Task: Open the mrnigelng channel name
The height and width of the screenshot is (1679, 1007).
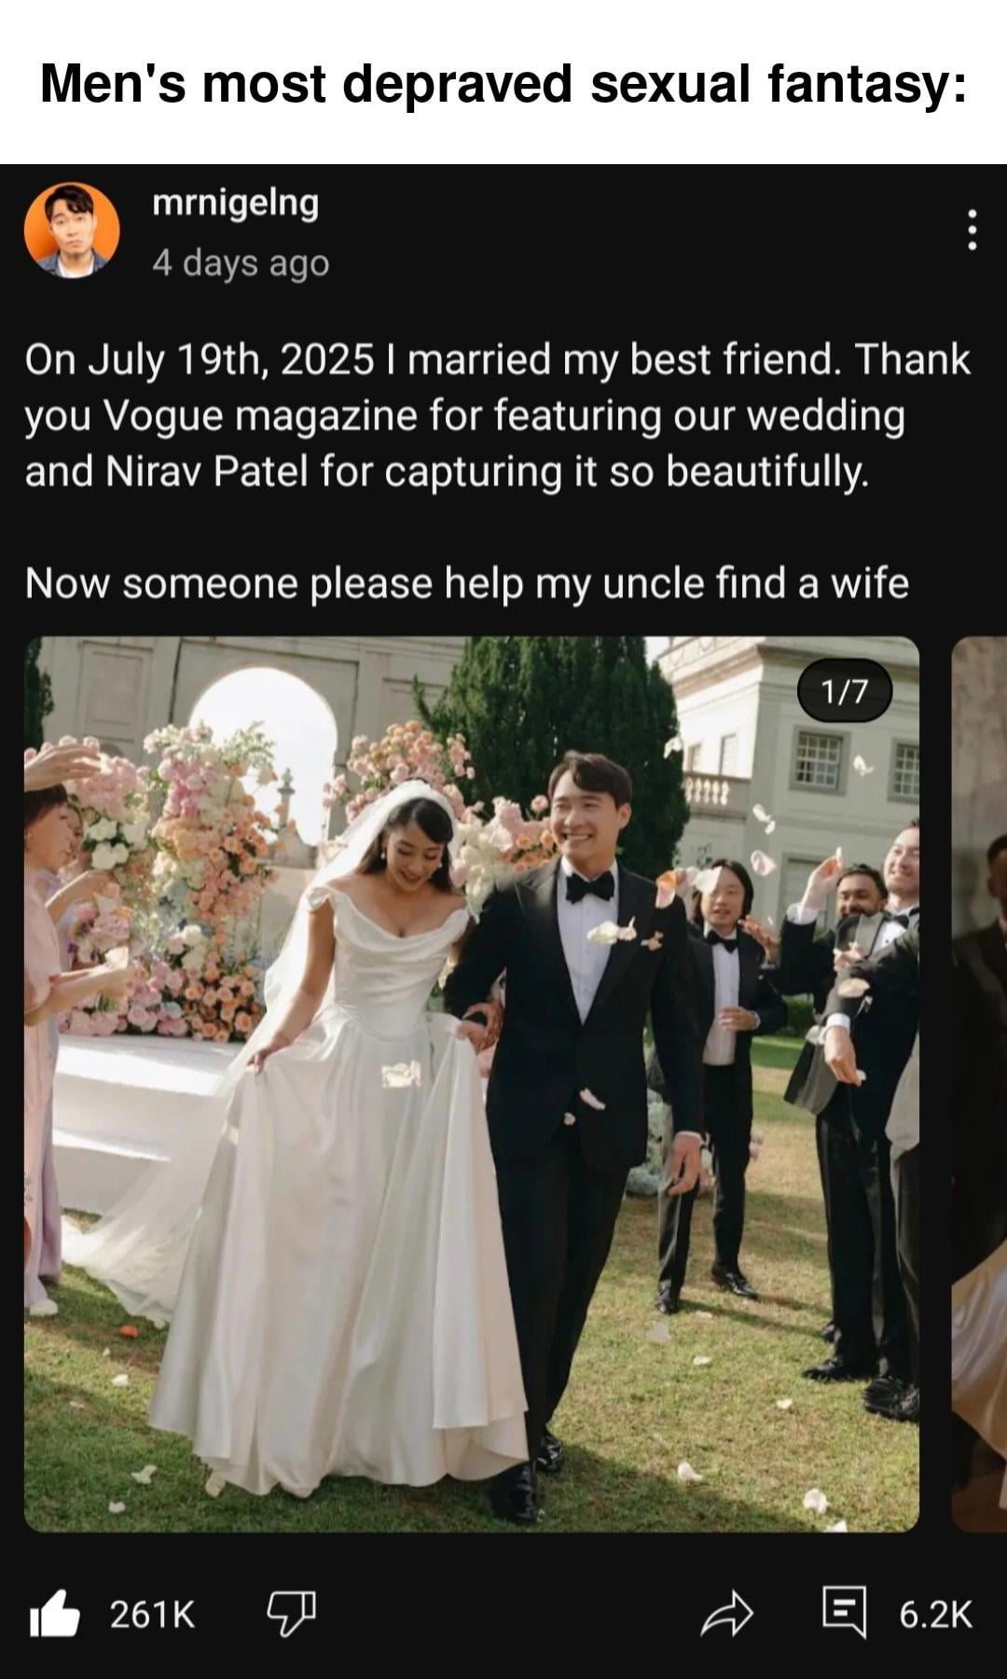Action: (x=235, y=202)
